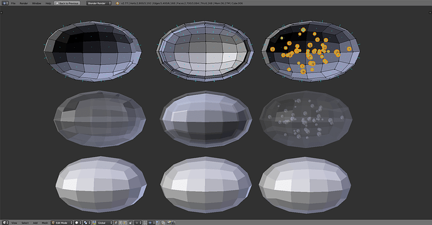This screenshot has width=432, height=225.
Task: Open the Edit Mode selector dropdown
Action: pos(62,222)
